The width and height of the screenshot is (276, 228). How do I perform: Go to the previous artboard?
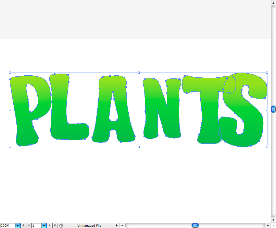pyautogui.click(x=28, y=226)
